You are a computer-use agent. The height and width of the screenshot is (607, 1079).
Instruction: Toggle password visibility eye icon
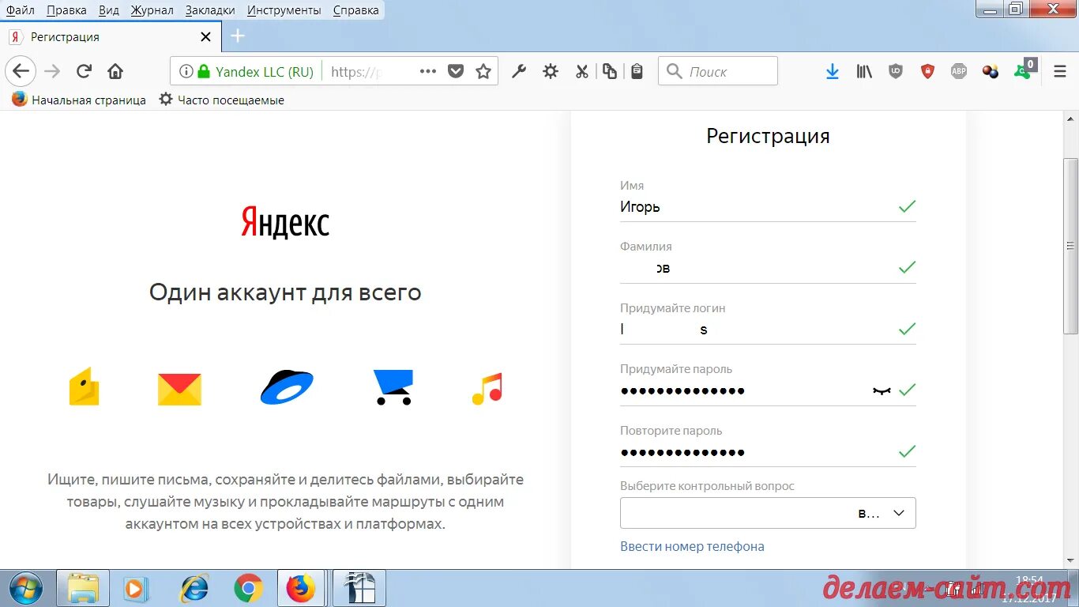pos(882,390)
